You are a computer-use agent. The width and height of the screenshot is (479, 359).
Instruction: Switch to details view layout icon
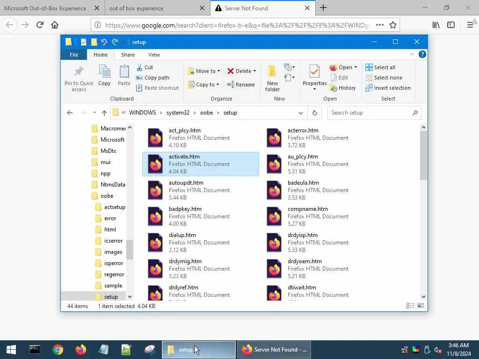tap(410, 306)
